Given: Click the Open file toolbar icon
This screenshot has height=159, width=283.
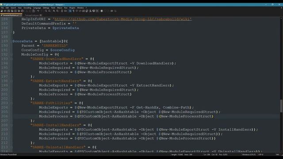Looking at the screenshot, I should pyautogui.click(x=5, y=11).
